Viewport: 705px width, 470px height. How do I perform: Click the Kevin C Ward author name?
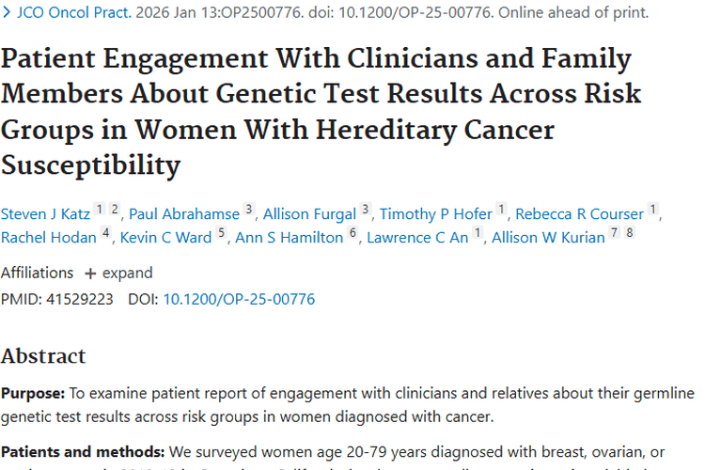[165, 238]
